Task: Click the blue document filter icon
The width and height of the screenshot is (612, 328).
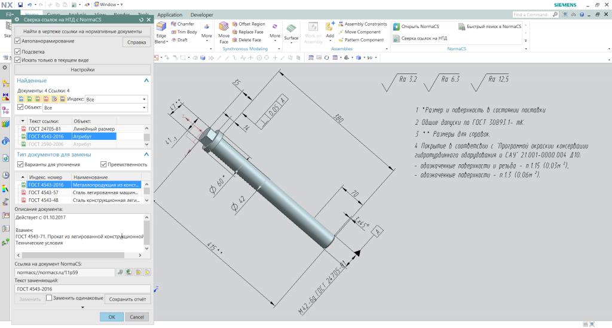Action: (21, 99)
